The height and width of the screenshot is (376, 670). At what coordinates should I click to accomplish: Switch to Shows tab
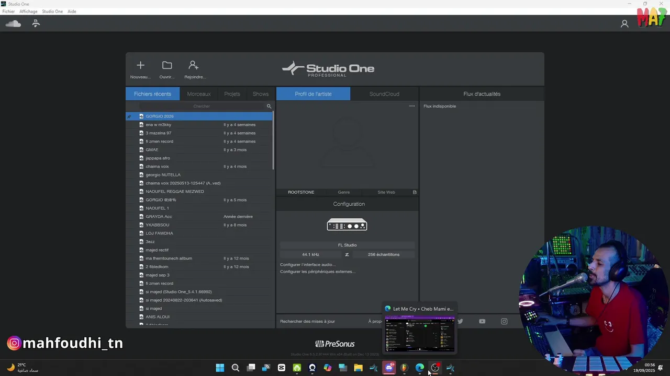[x=261, y=94]
